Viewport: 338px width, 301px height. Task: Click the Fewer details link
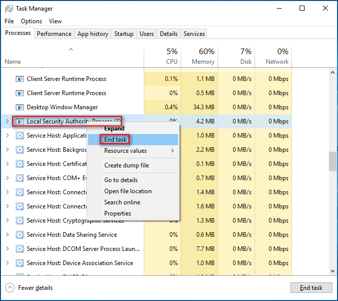[x=35, y=288]
